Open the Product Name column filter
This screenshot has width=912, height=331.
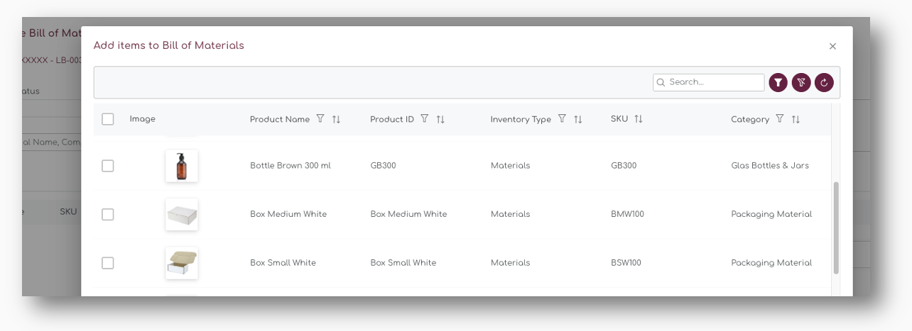pos(320,119)
